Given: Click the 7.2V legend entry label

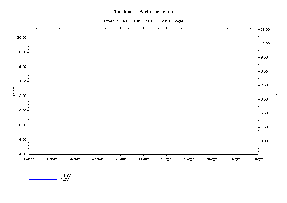Looking at the screenshot, I should click(x=65, y=179).
